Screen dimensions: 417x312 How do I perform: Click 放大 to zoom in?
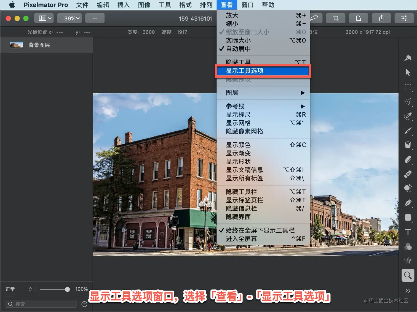[264, 15]
